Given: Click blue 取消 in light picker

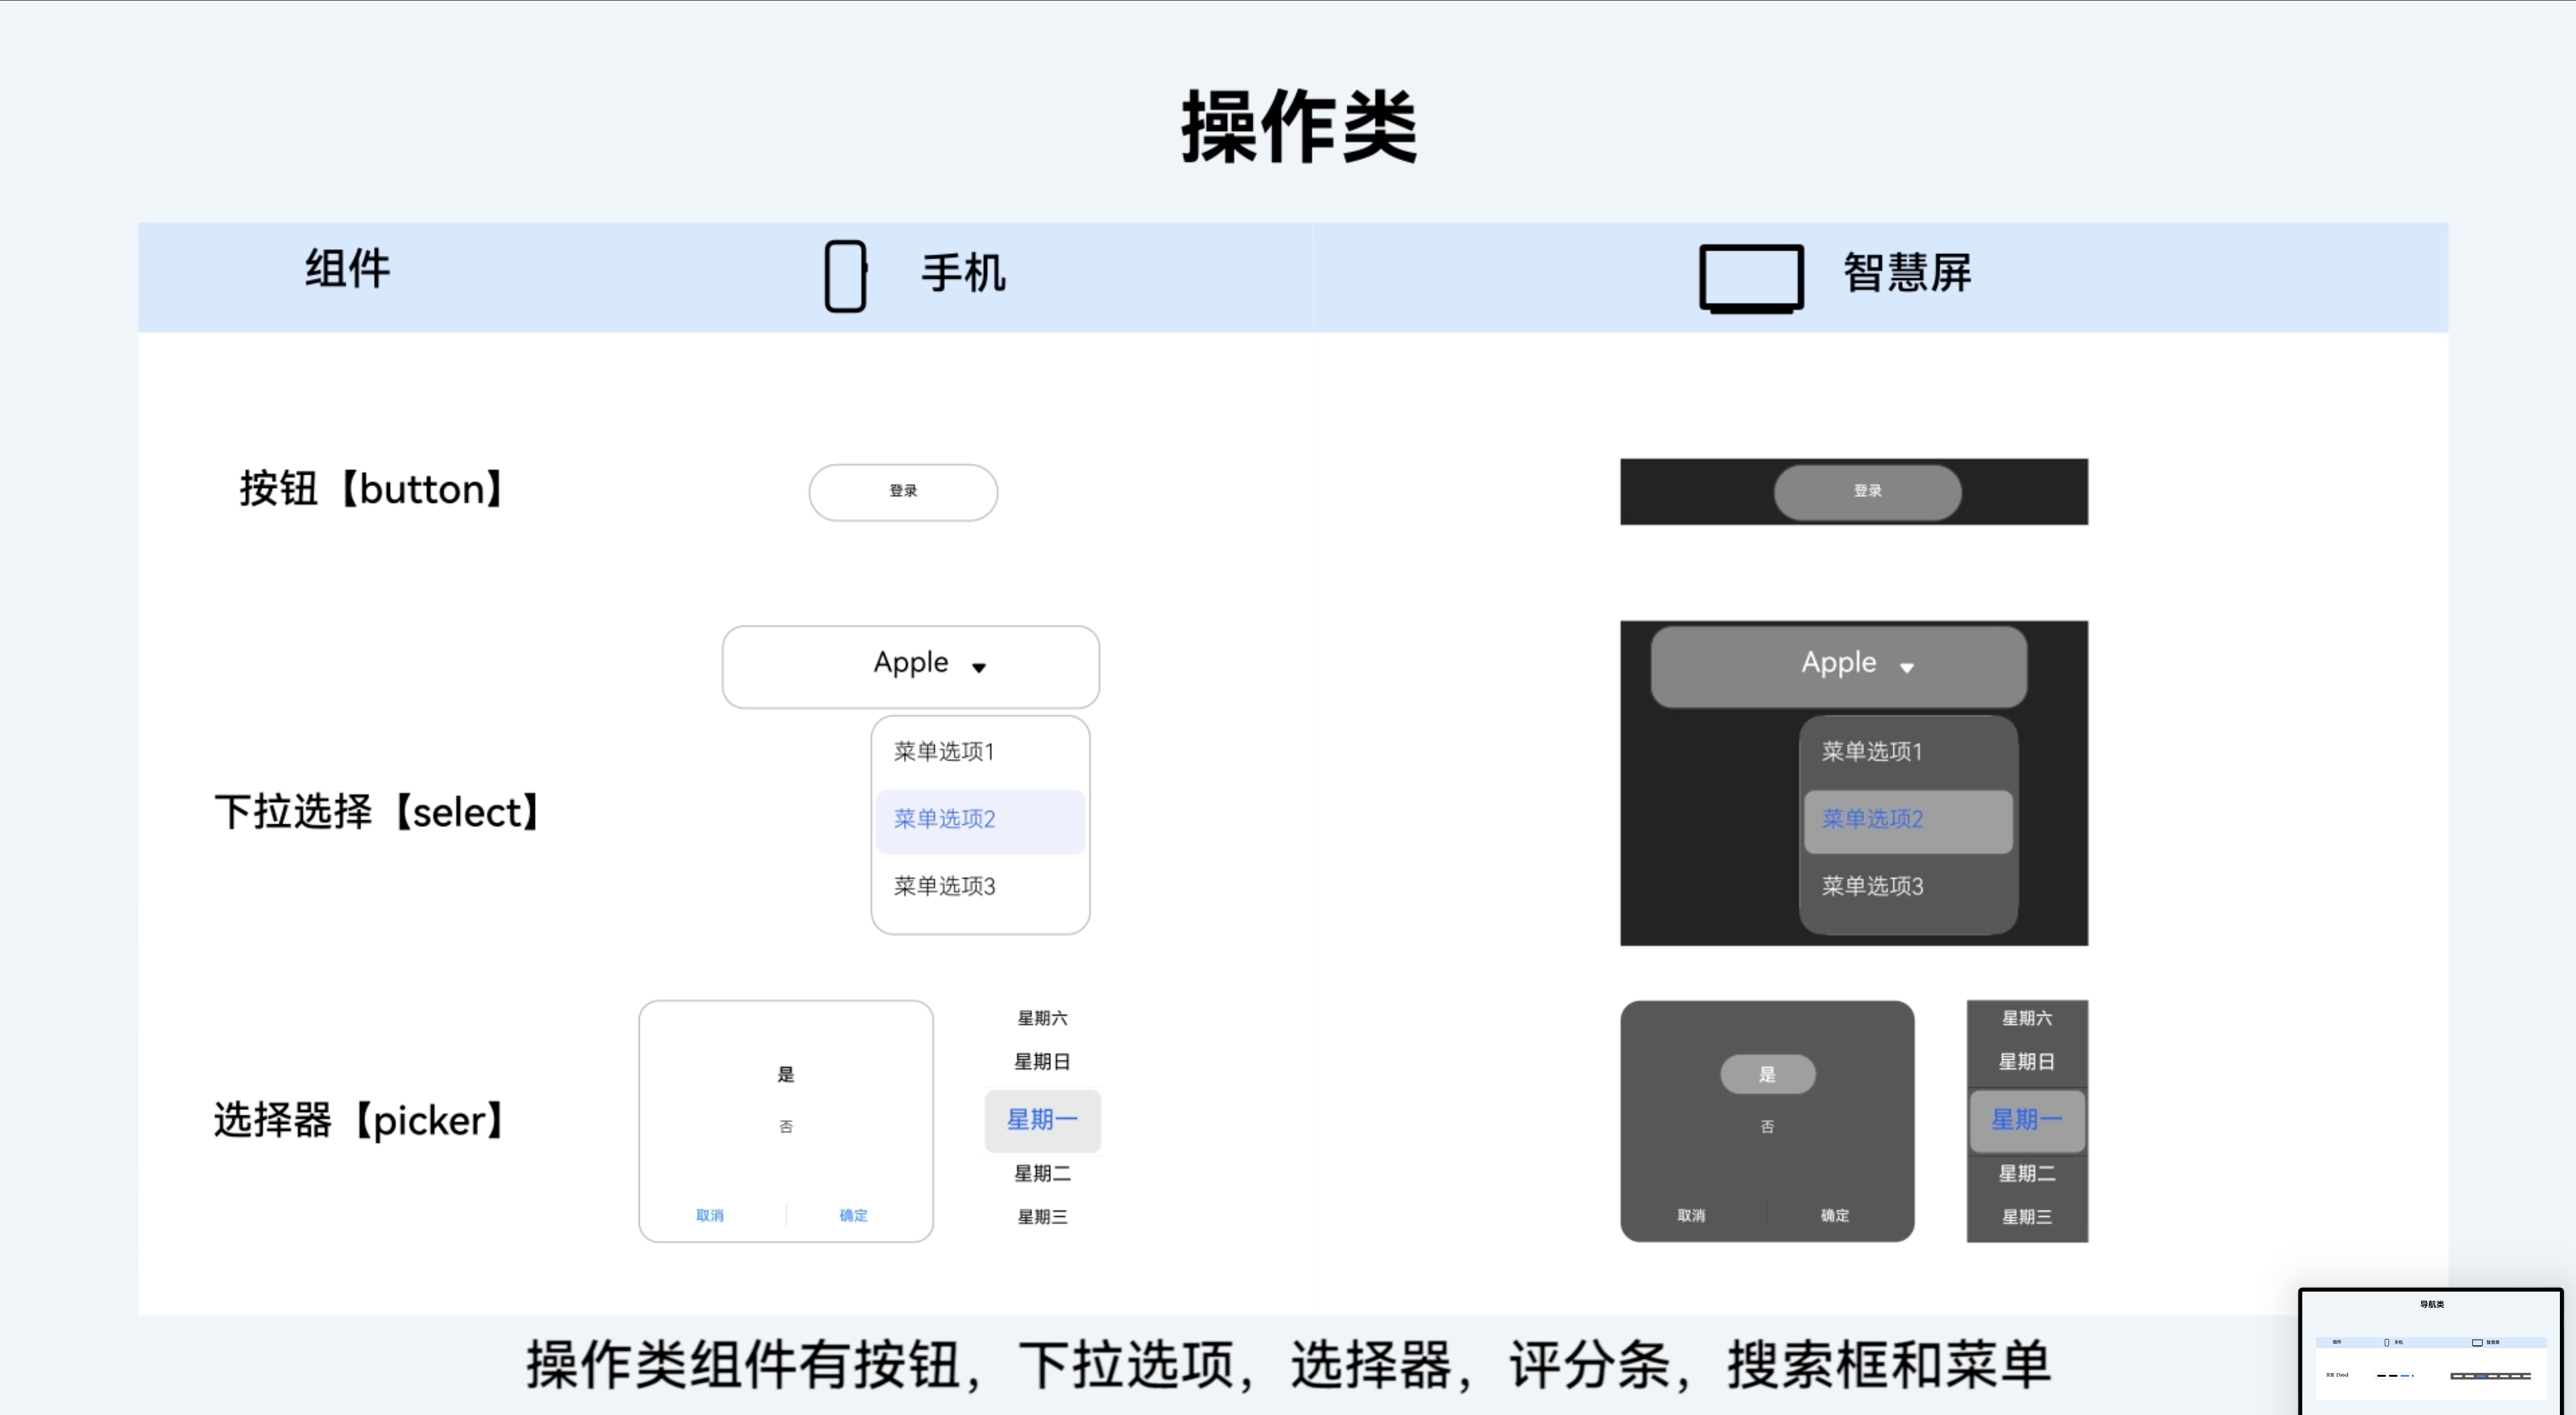Looking at the screenshot, I should pos(710,1215).
